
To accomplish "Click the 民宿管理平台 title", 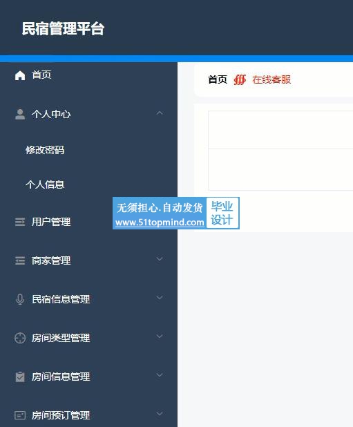I will click(63, 28).
